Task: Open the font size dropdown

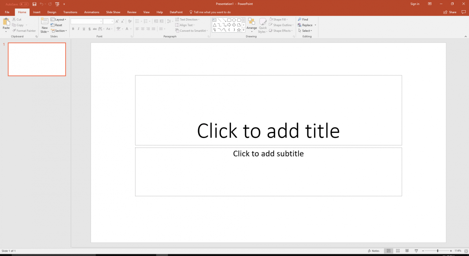Action: [112, 21]
